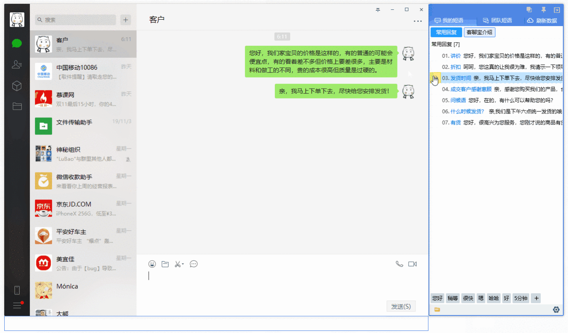This screenshot has width=568, height=333.
Task: Switch to 团队短语 tab
Action: point(497,20)
